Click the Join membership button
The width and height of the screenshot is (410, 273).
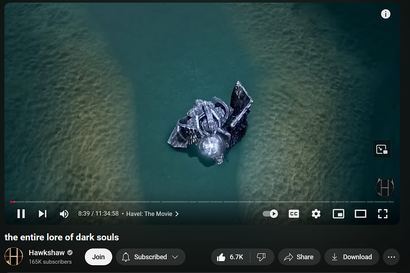(98, 257)
